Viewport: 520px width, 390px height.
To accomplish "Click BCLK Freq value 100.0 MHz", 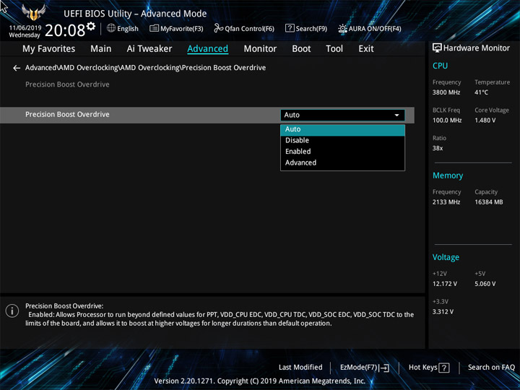I will (447, 120).
